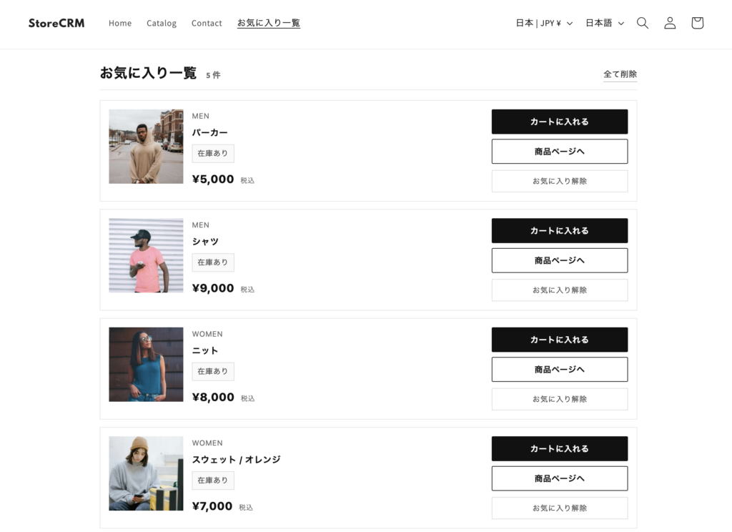
Task: Open the pink シャツ product image
Action: click(146, 255)
